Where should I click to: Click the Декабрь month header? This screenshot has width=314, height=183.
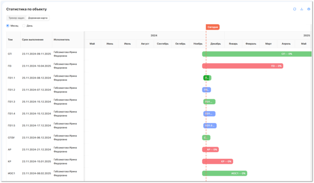(x=216, y=43)
